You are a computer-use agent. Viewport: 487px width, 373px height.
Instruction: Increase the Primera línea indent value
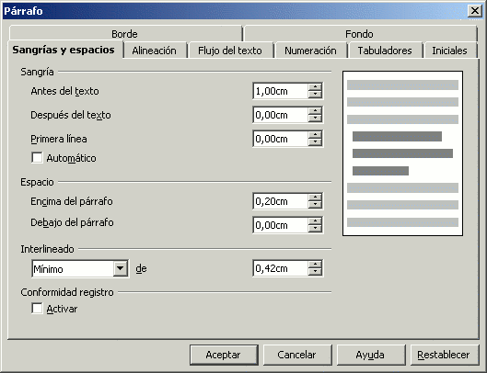coord(315,135)
